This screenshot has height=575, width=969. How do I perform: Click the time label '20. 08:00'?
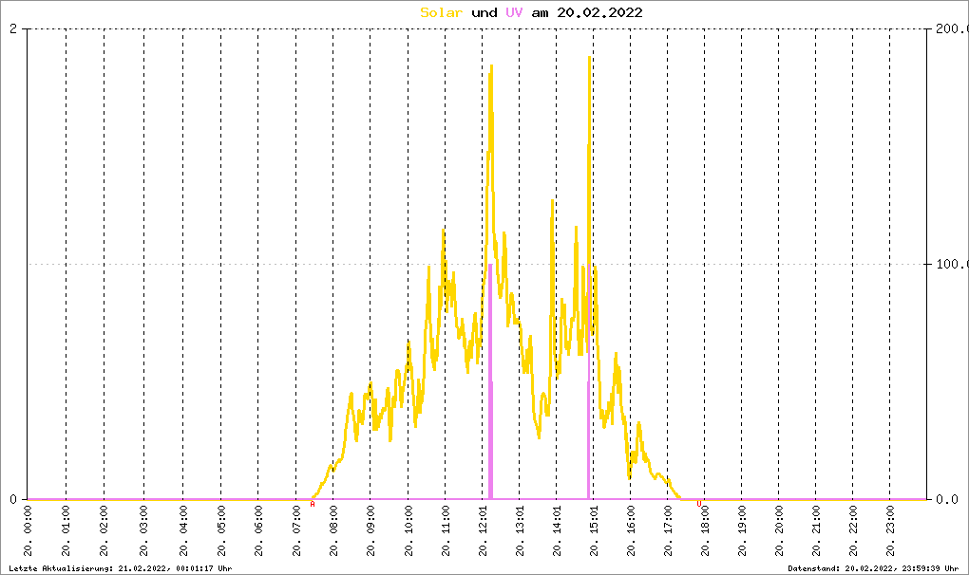(333, 531)
